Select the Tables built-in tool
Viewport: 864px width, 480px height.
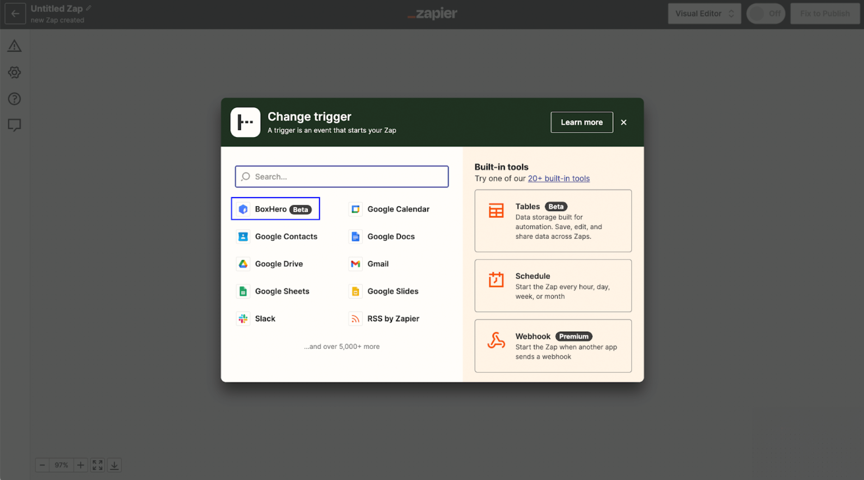pyautogui.click(x=553, y=221)
